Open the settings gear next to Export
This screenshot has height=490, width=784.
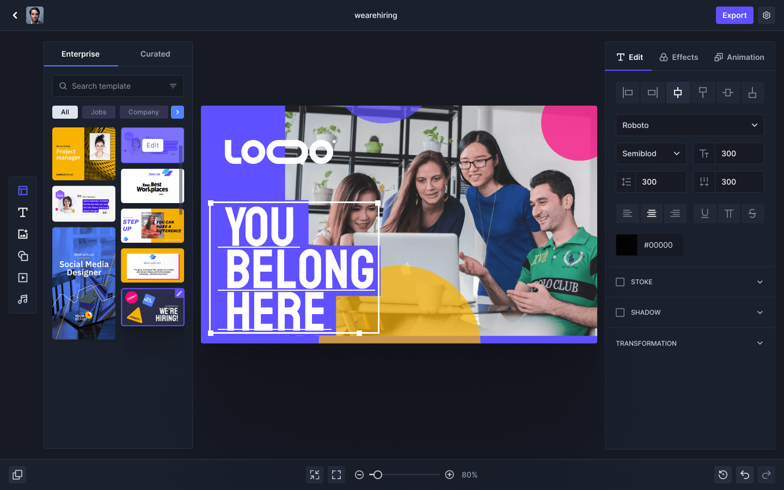click(x=766, y=15)
